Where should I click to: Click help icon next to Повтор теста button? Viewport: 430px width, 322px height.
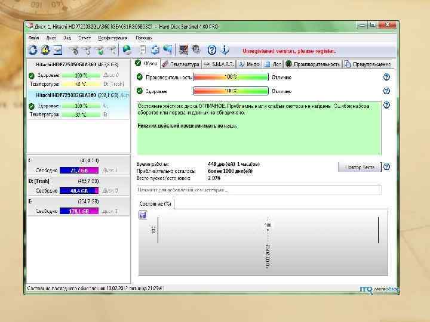pos(386,167)
